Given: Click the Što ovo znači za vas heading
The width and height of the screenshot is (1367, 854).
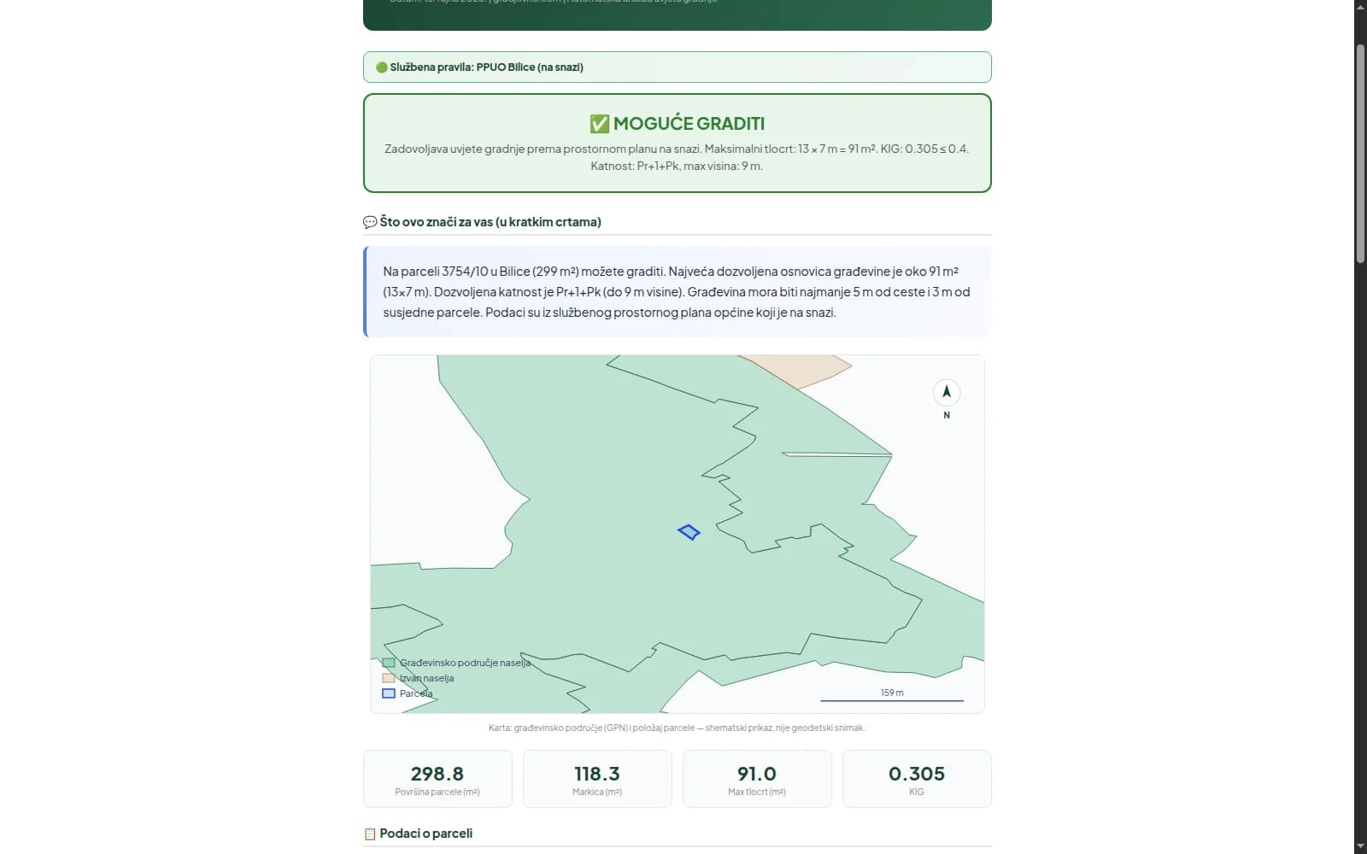Looking at the screenshot, I should tap(490, 222).
